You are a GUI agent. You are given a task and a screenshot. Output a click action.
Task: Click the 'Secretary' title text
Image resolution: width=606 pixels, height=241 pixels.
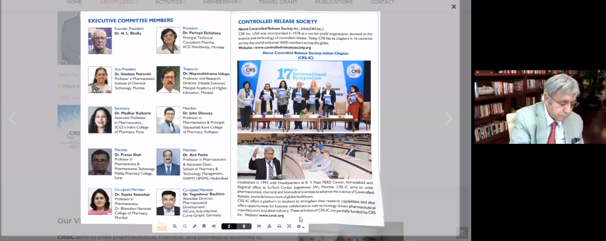click(x=122, y=108)
